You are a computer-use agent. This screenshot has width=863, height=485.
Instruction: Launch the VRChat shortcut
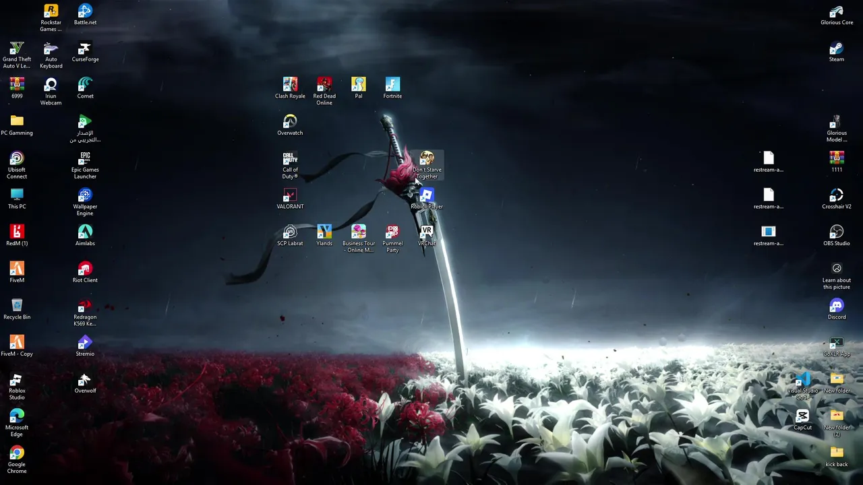click(427, 235)
